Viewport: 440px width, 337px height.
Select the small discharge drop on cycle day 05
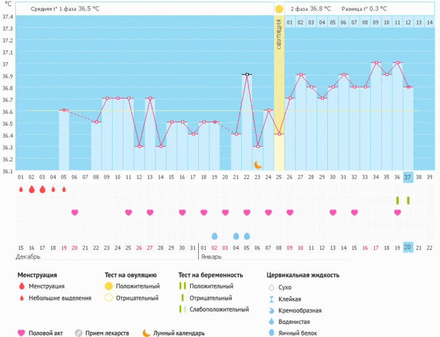[64, 189]
